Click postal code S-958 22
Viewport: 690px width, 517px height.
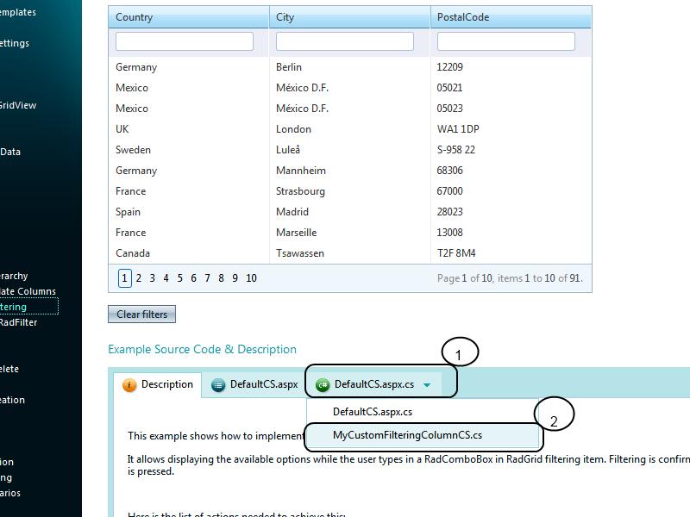pyautogui.click(x=456, y=150)
